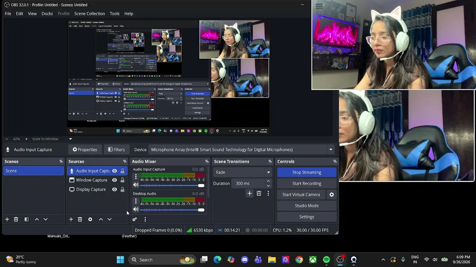Hide the Window Capture source
Screen dimensions: 476x267
coord(115,180)
